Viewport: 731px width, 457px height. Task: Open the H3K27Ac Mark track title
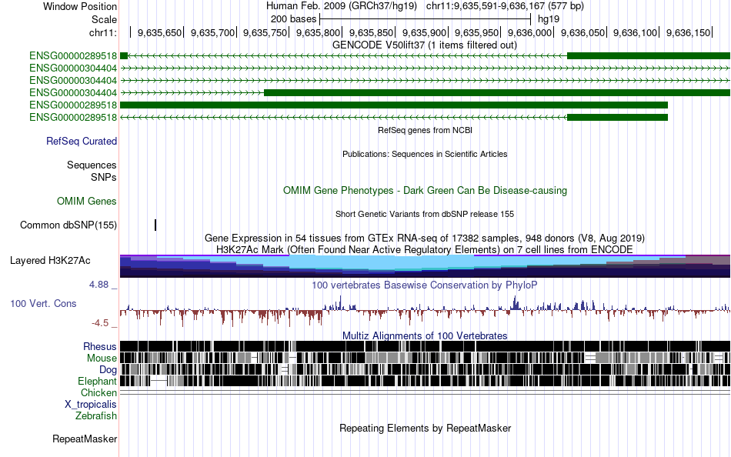coord(425,250)
